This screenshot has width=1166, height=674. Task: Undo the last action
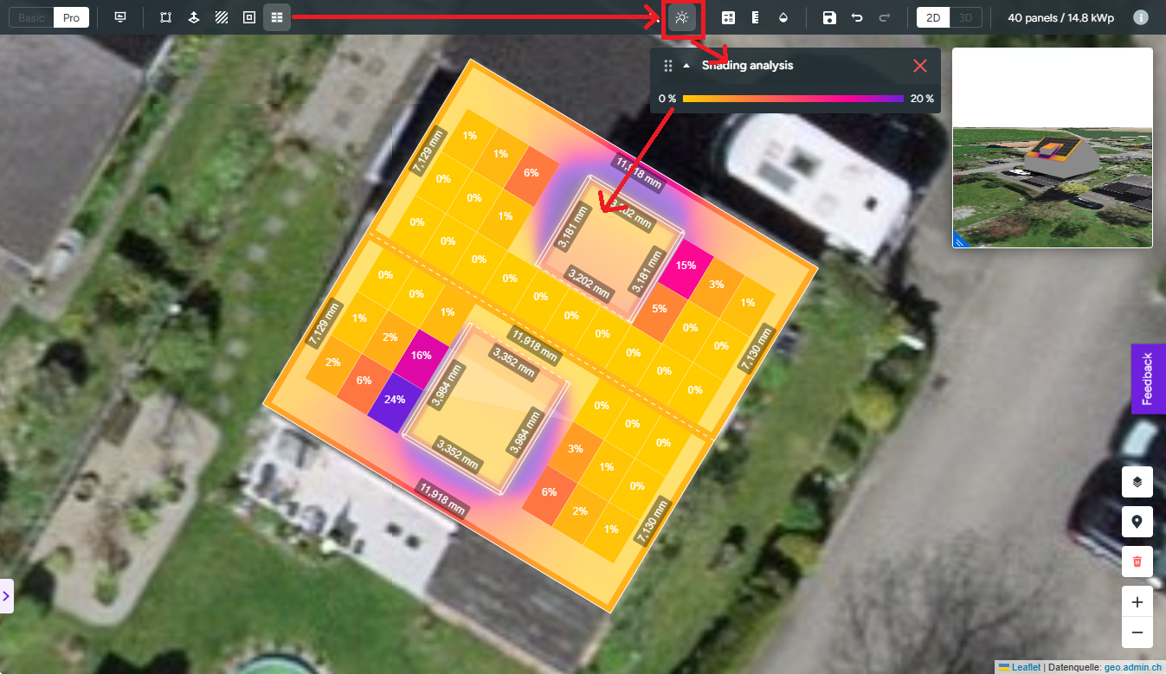857,17
